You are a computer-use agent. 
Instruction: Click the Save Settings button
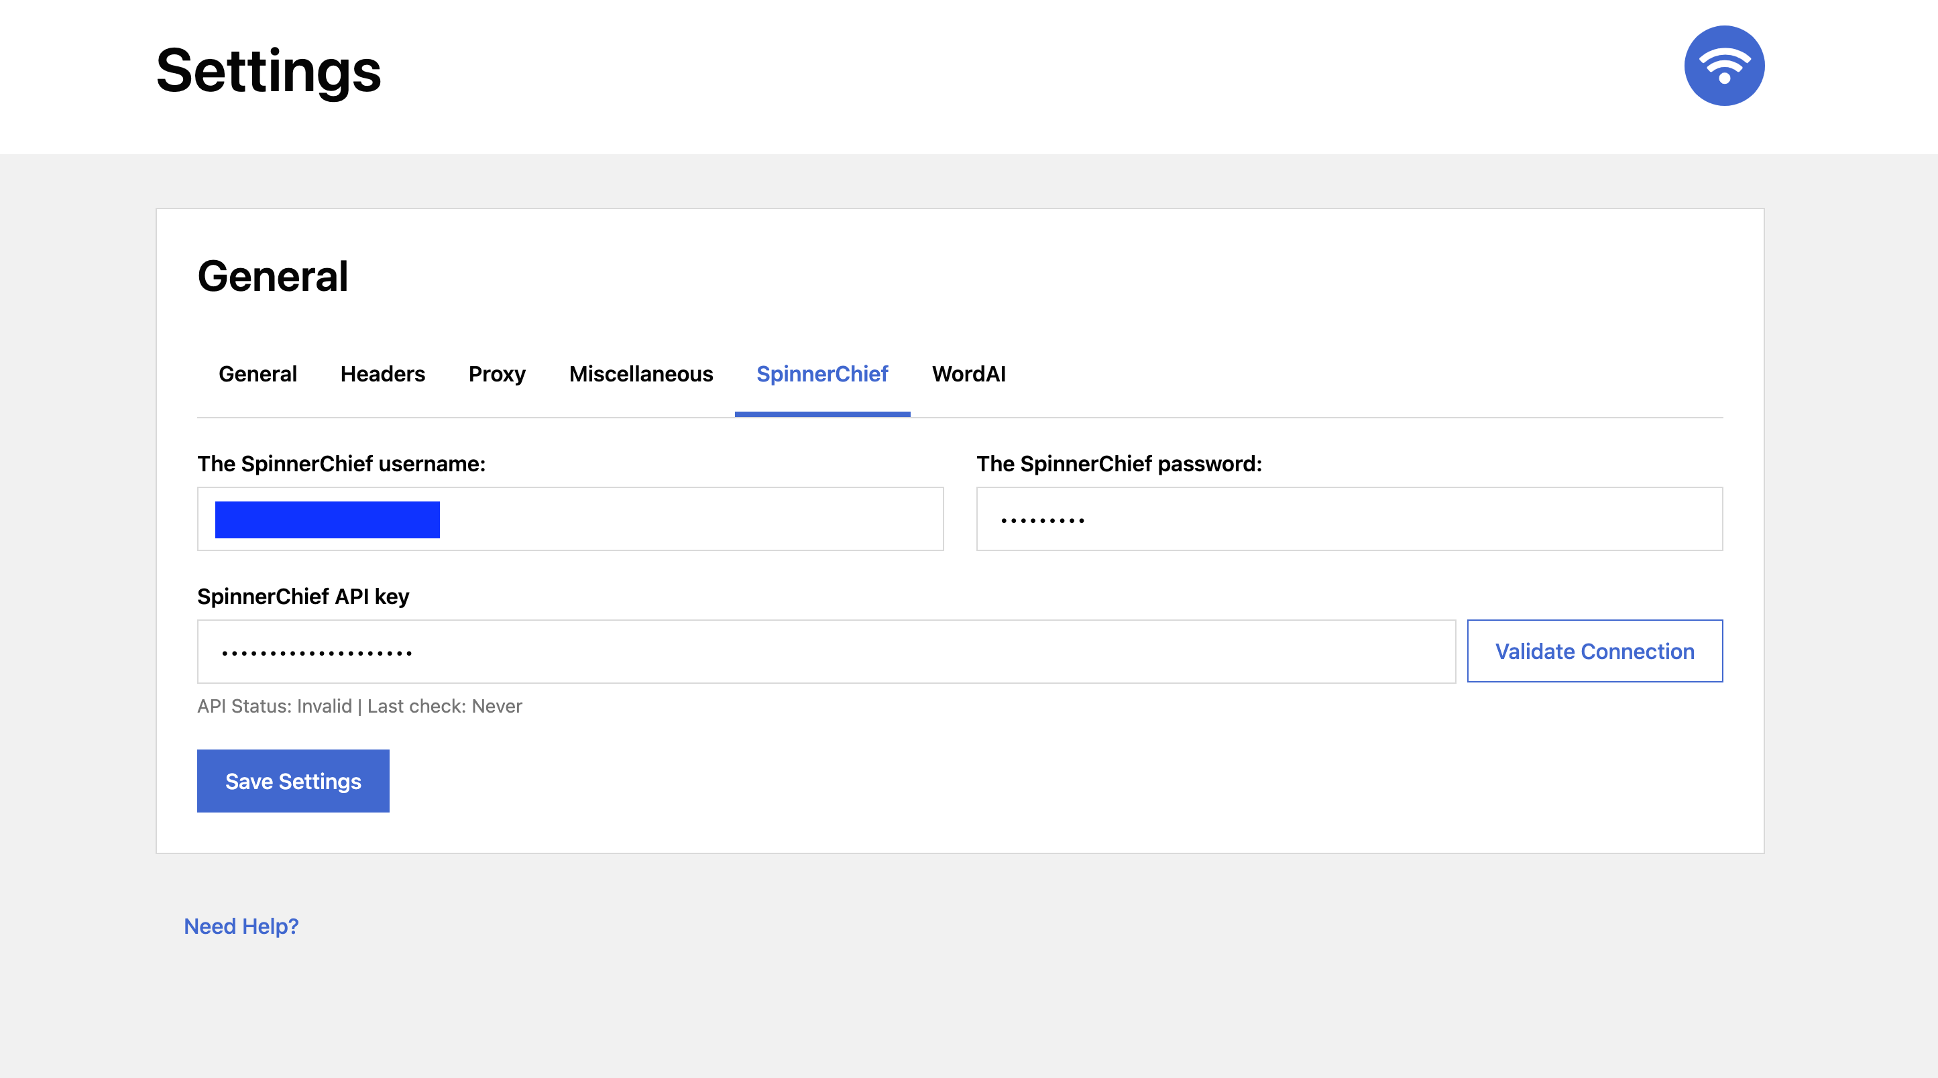point(292,781)
